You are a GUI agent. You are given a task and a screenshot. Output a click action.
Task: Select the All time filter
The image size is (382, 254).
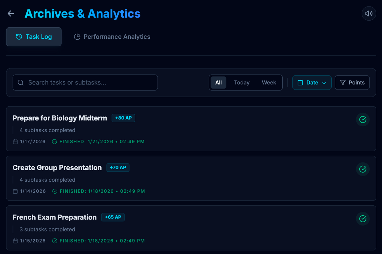(218, 83)
